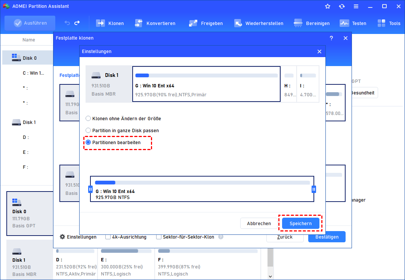Select F : in the tree
This screenshot has width=405, height=280.
pyautogui.click(x=25, y=167)
